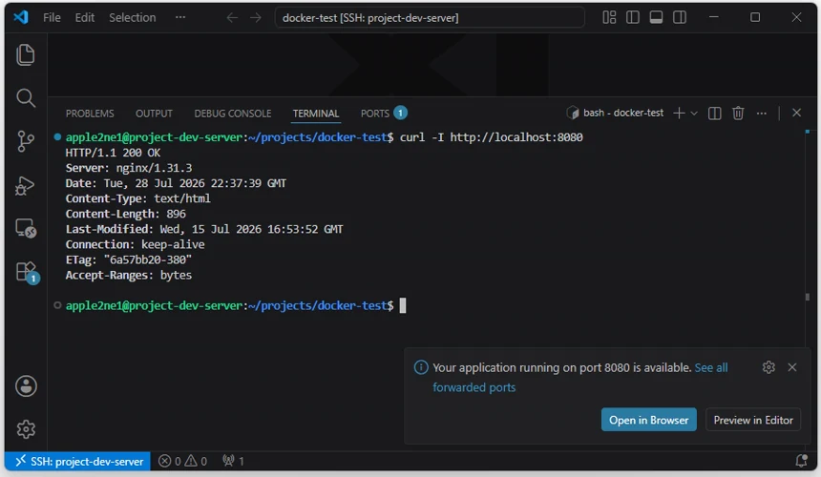This screenshot has height=477, width=821.
Task: Open the Extensions view with badge
Action: (26, 272)
